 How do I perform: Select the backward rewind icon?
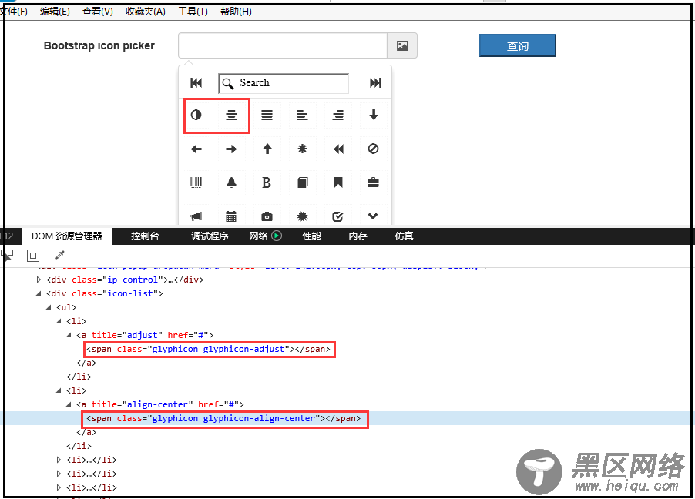pos(337,149)
